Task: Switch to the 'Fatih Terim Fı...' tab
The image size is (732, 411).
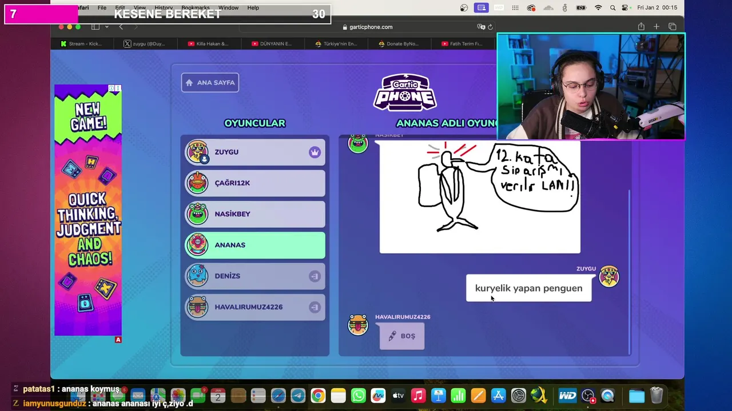Action: tap(463, 44)
